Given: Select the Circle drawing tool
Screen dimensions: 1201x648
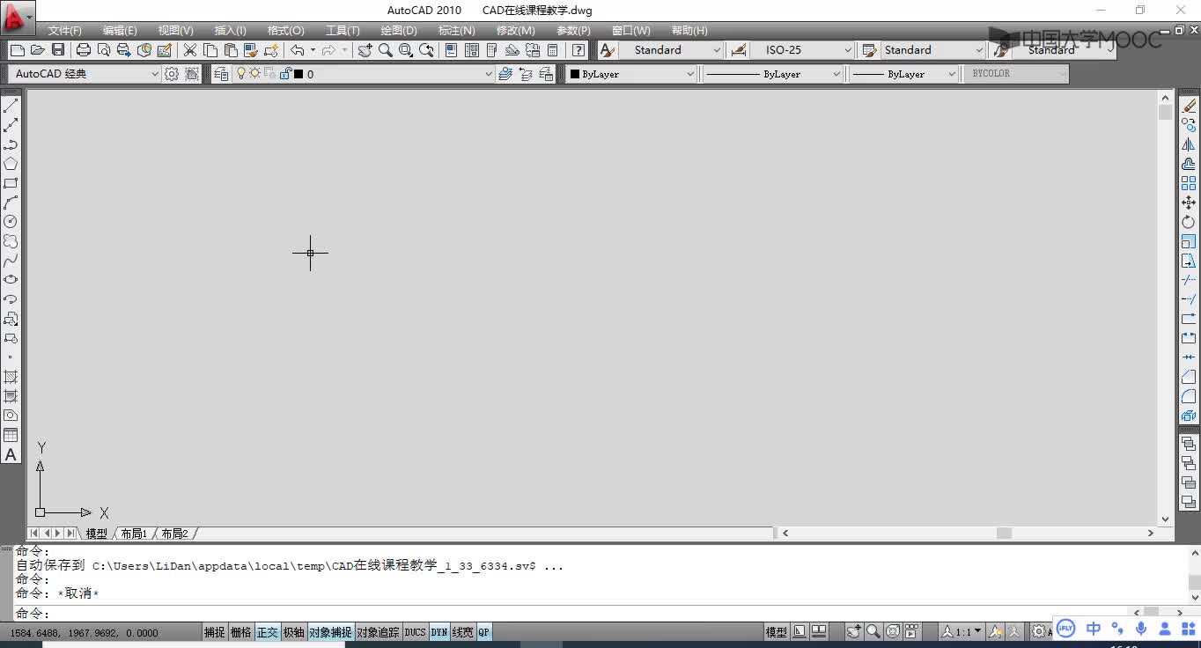Looking at the screenshot, I should pos(11,222).
